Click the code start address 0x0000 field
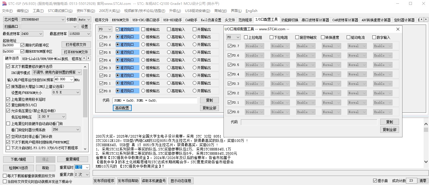 pyautogui.click(x=11, y=45)
